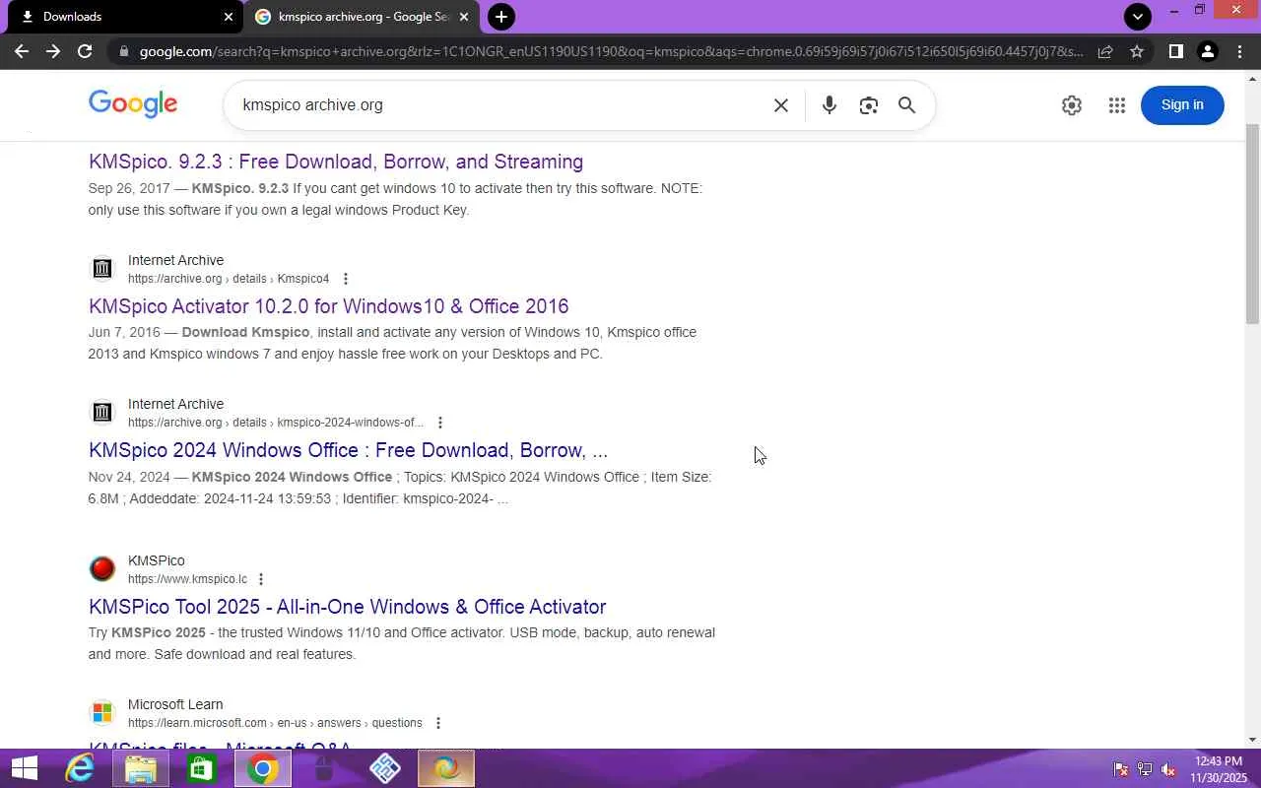
Task: Click the scrollbar down arrow
Action: (x=1252, y=740)
